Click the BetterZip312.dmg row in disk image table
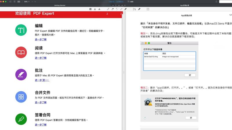This screenshot has height=130, width=232. click(170, 57)
